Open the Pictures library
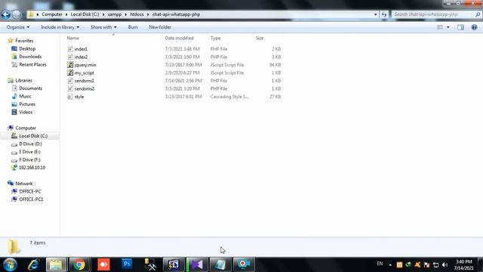The width and height of the screenshot is (483, 272). [27, 104]
